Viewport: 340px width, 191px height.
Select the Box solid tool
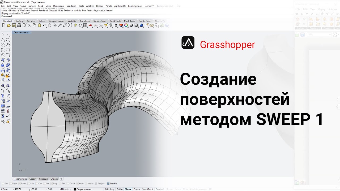pos(3,65)
